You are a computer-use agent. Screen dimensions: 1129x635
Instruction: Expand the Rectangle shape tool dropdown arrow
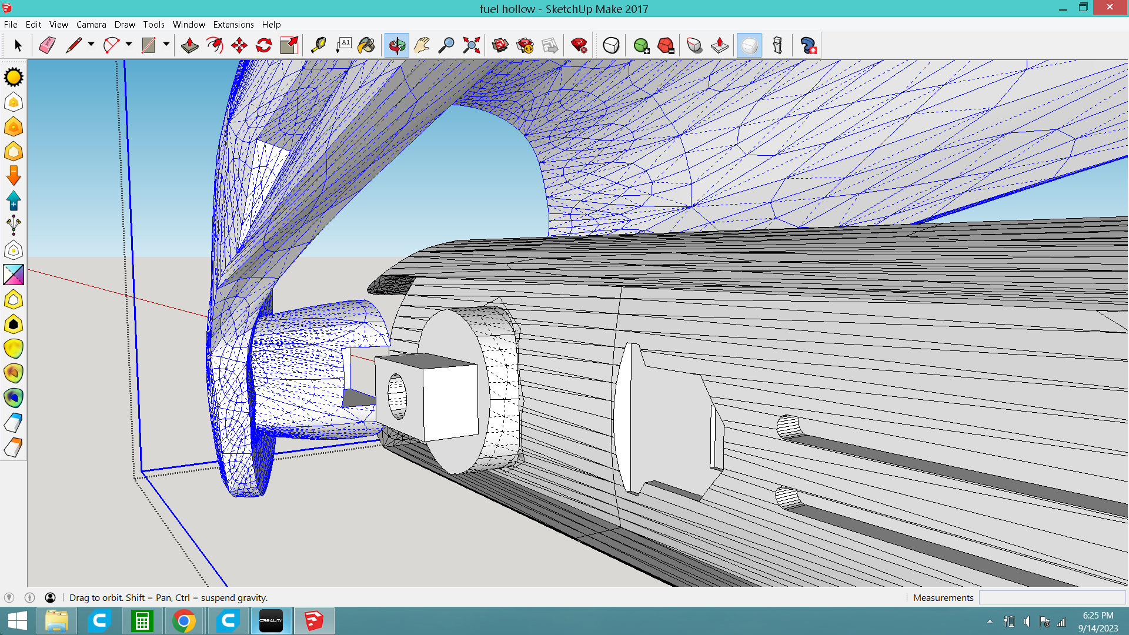[x=166, y=44]
